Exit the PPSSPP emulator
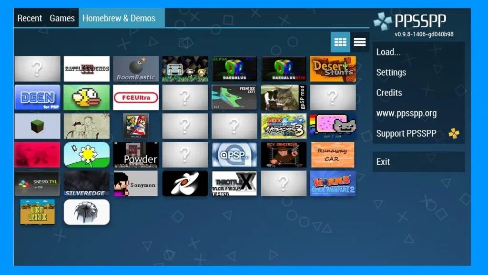 pyautogui.click(x=418, y=162)
